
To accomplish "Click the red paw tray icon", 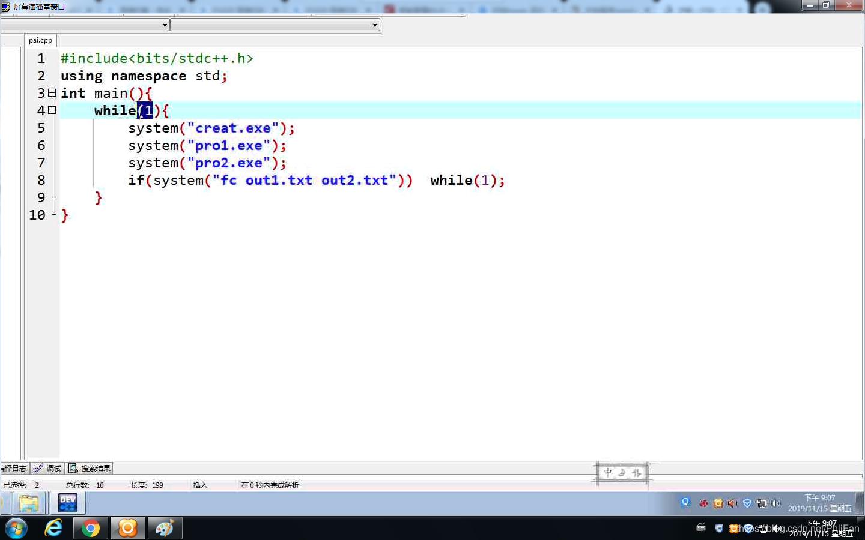I will 703,503.
